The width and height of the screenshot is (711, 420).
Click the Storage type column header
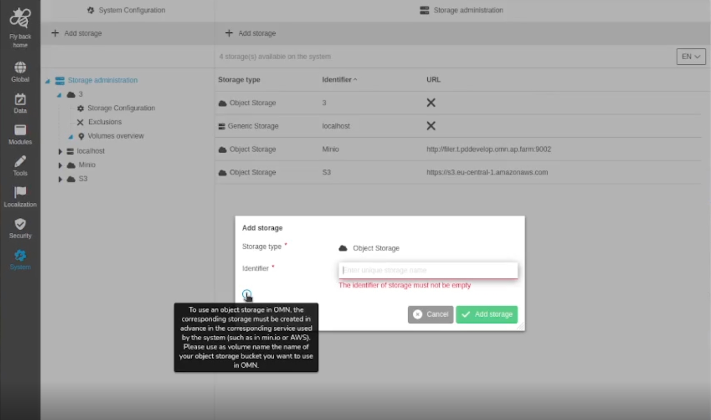click(239, 80)
